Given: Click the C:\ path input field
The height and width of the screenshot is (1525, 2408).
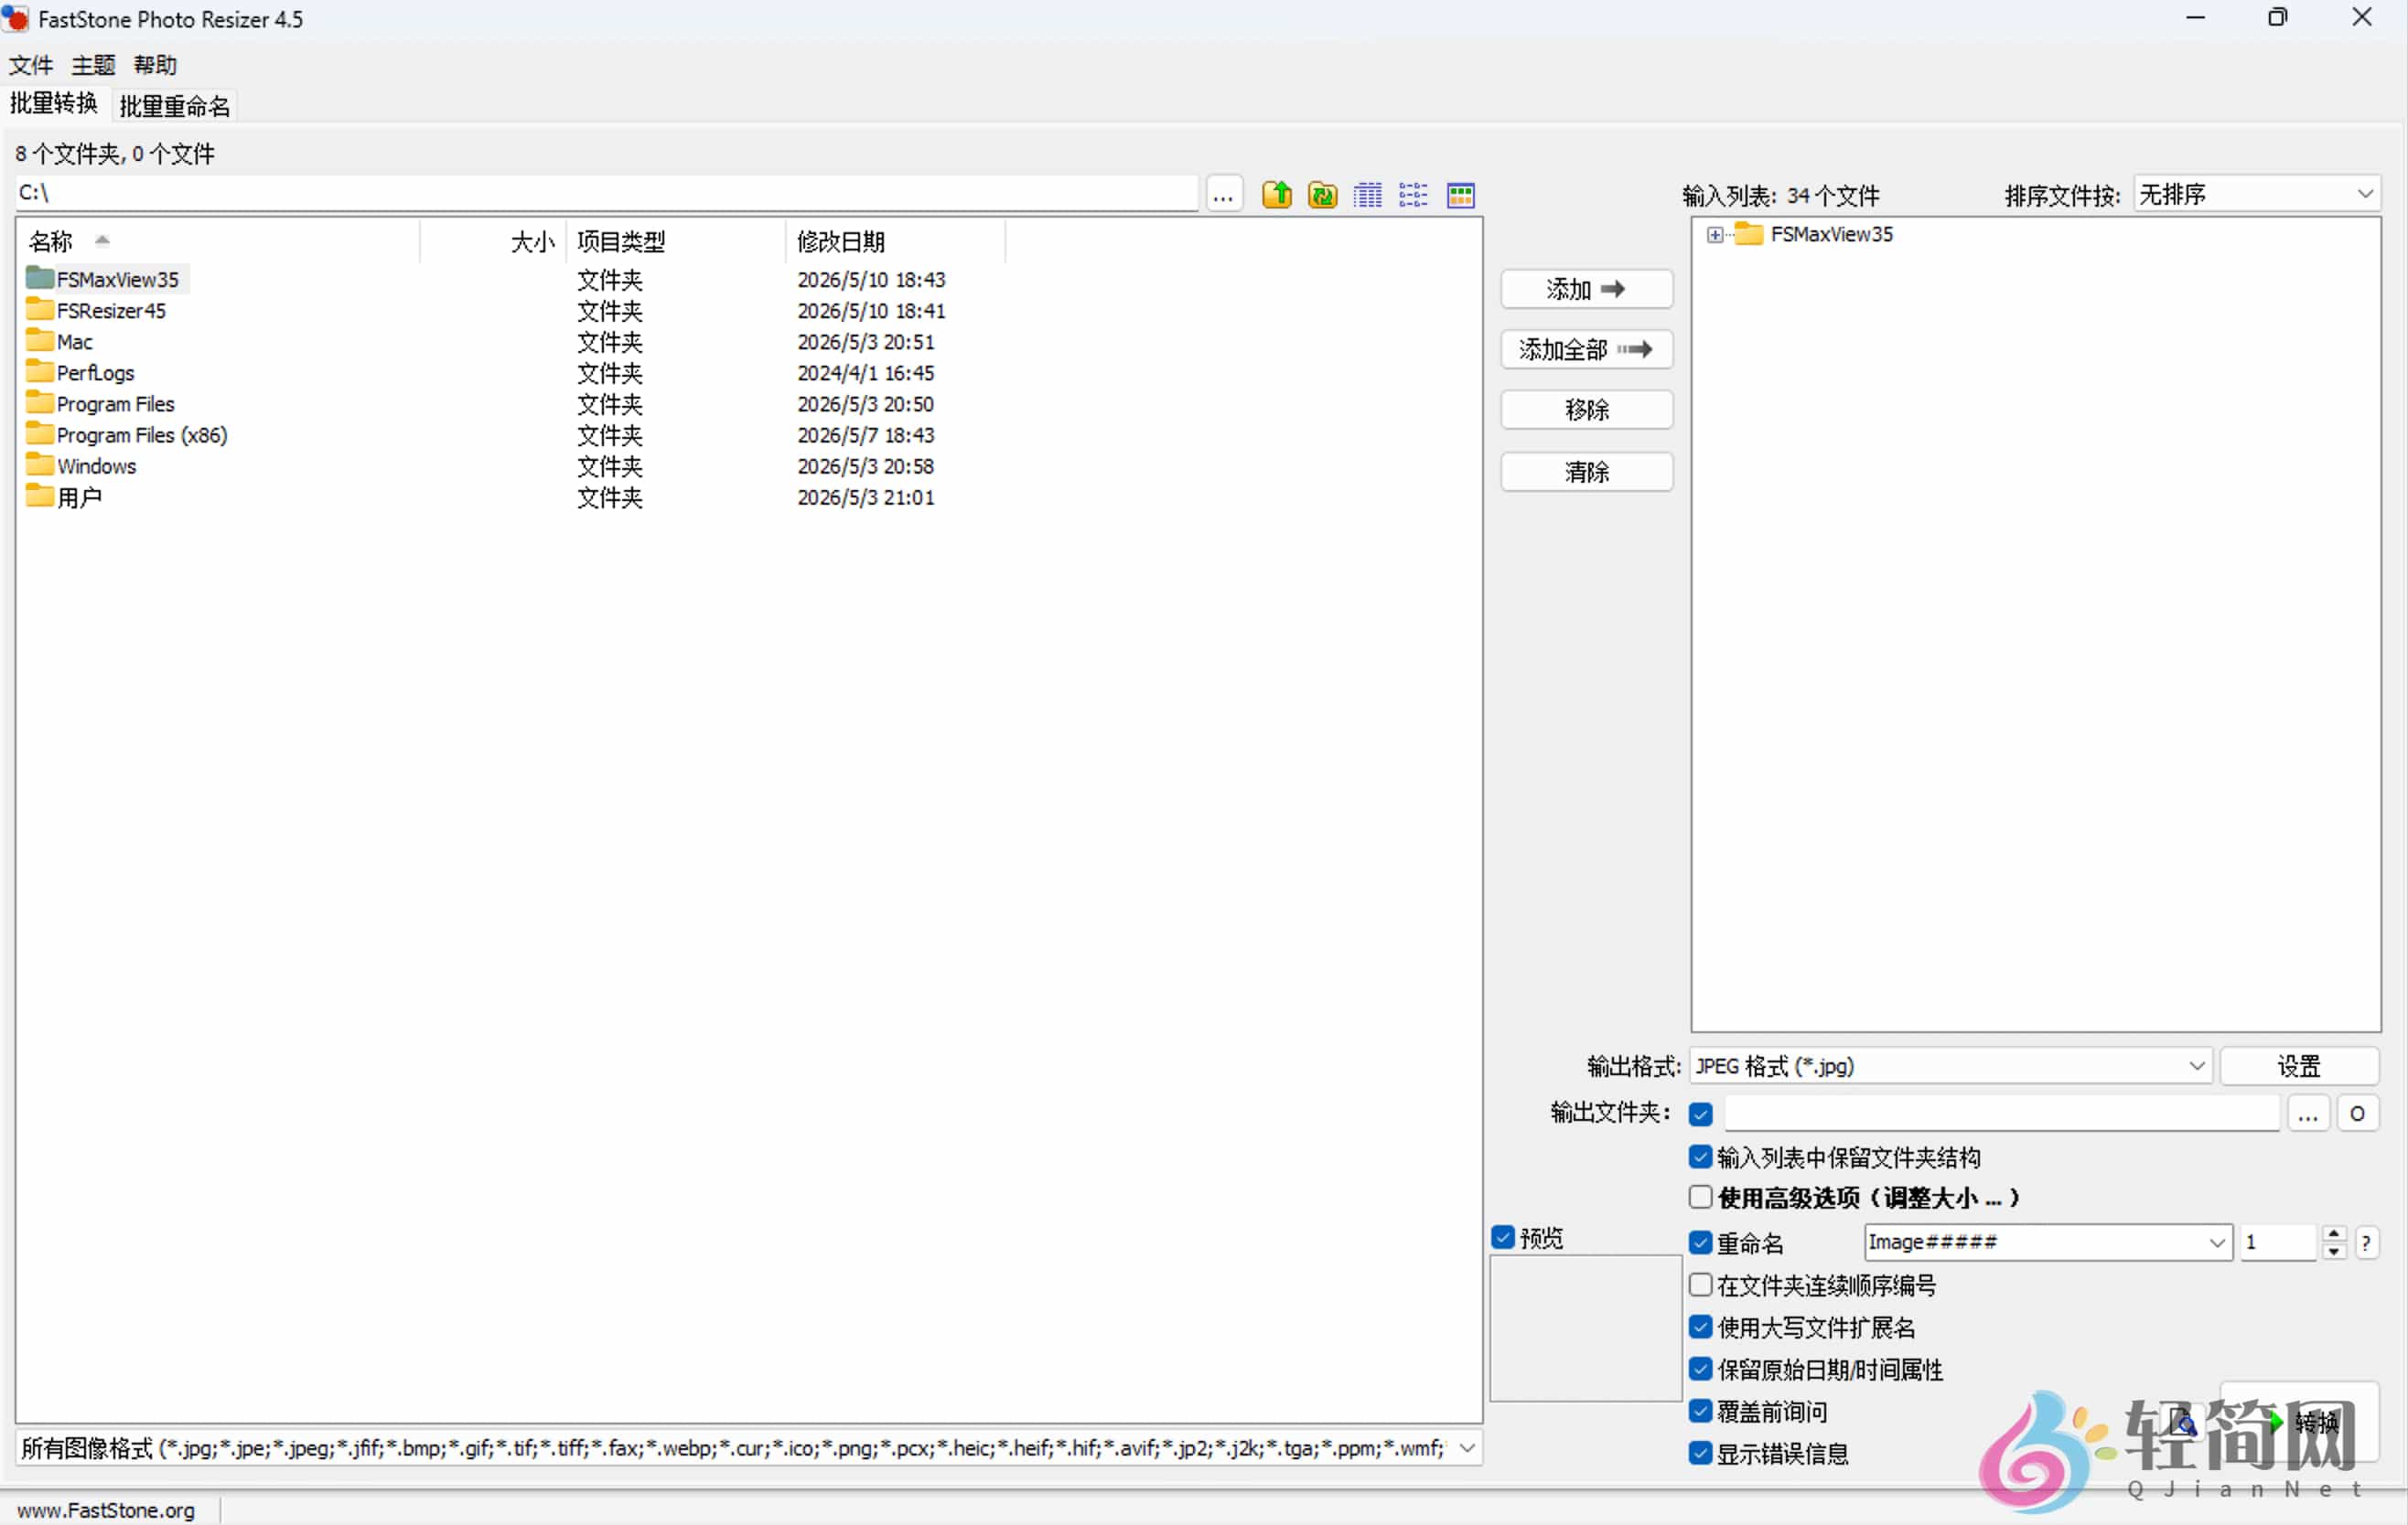Looking at the screenshot, I should 606,193.
